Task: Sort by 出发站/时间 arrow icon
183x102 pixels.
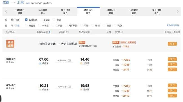Action: [50, 32]
